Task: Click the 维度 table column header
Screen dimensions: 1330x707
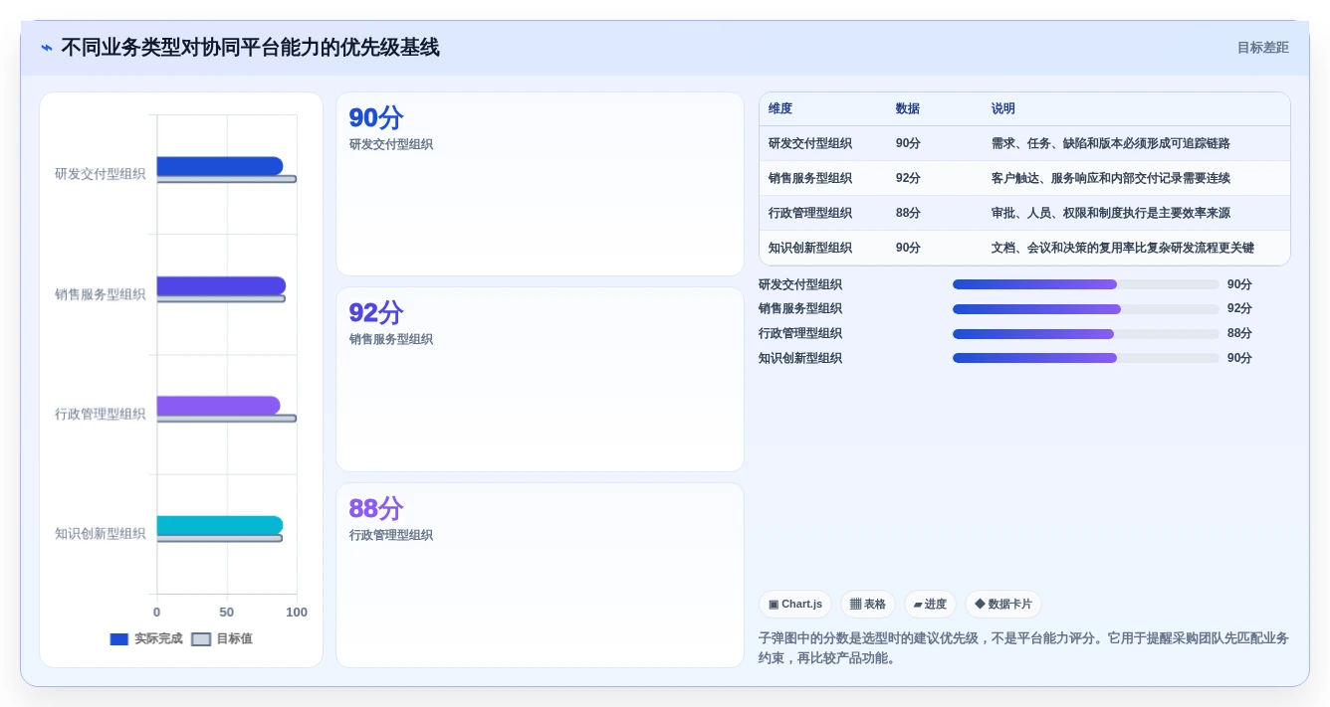Action: [780, 108]
